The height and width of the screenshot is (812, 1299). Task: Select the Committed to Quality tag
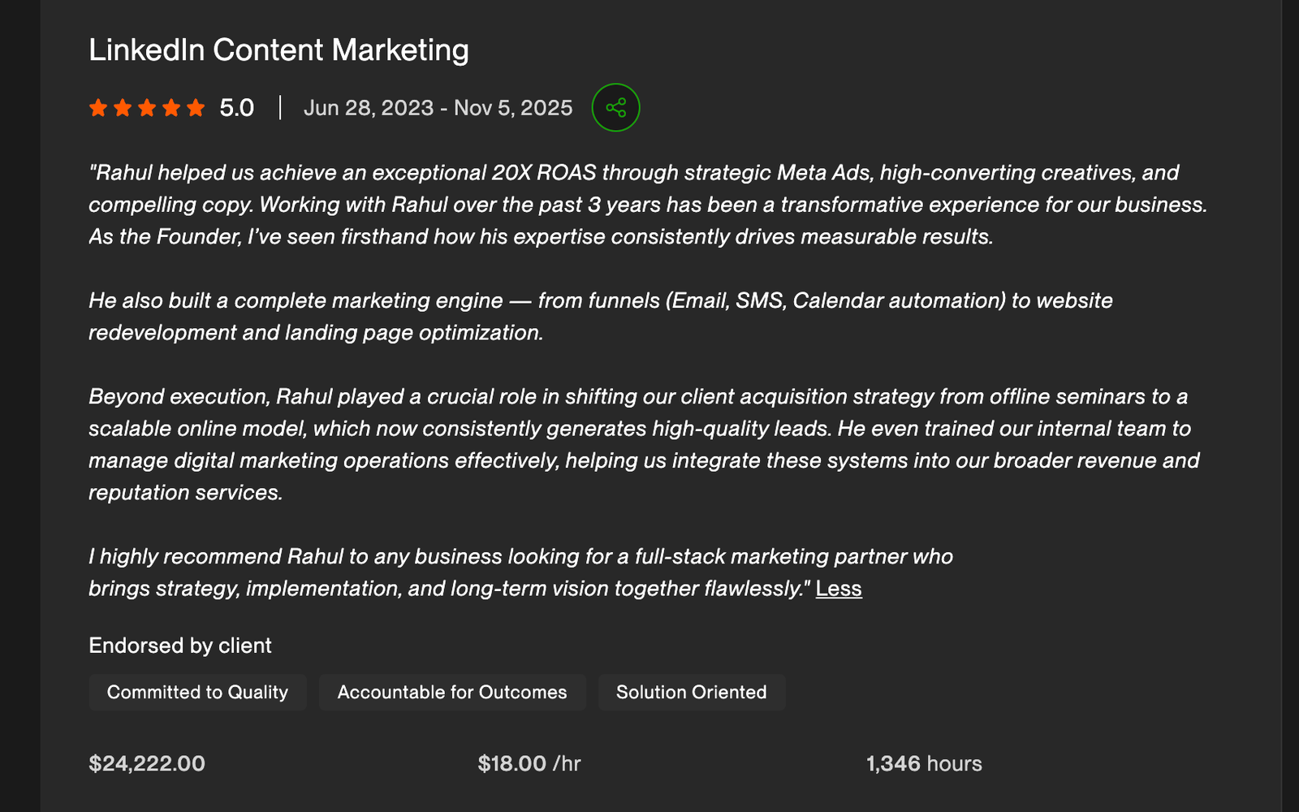(197, 692)
